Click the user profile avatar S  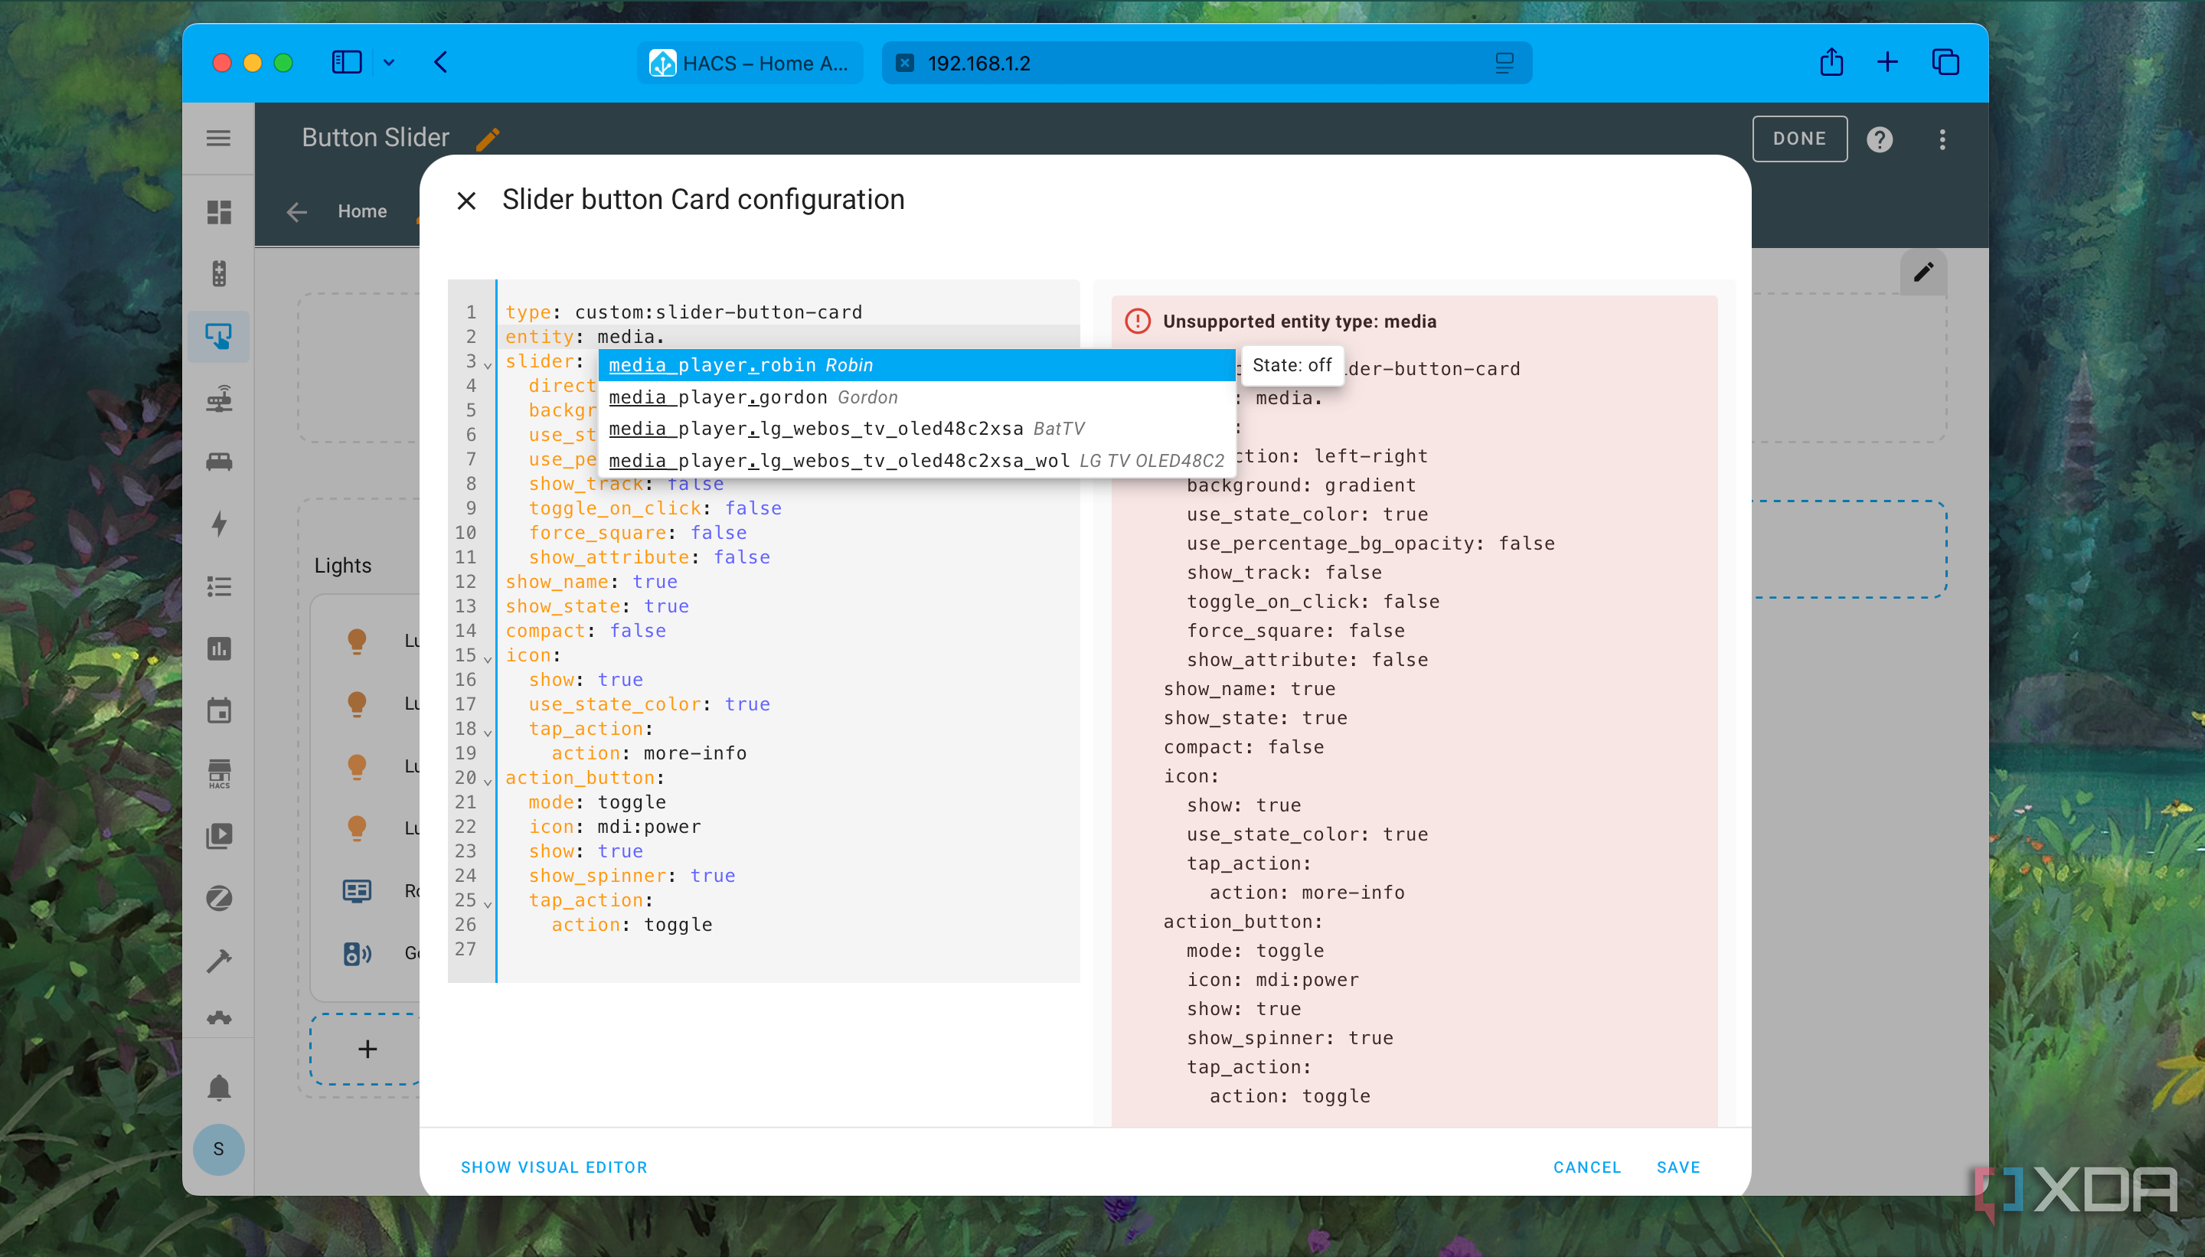click(x=218, y=1149)
